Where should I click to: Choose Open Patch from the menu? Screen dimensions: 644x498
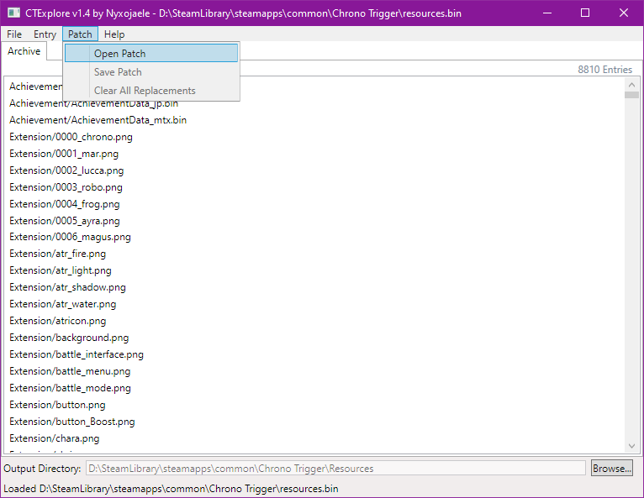pos(151,54)
